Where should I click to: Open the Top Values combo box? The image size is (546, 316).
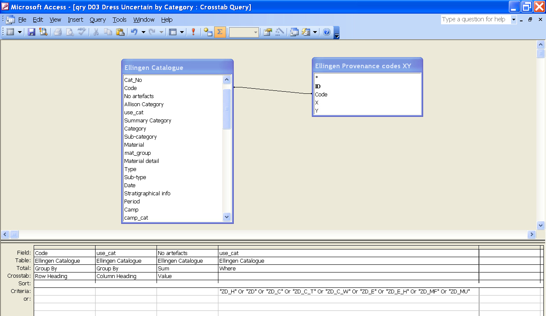244,32
